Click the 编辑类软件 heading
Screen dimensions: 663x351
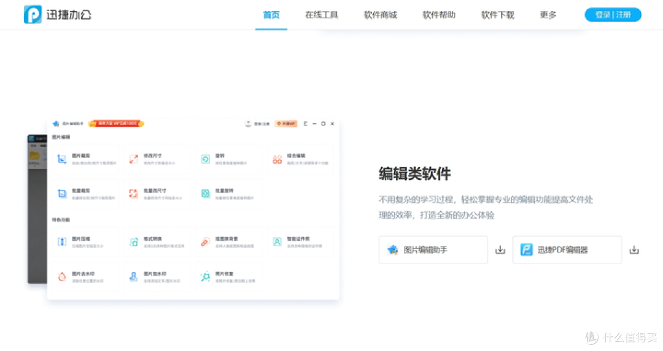click(415, 174)
